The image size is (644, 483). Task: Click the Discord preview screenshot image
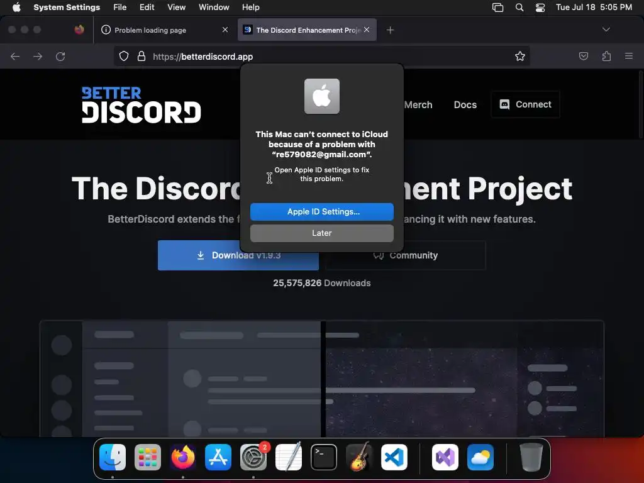(322, 378)
